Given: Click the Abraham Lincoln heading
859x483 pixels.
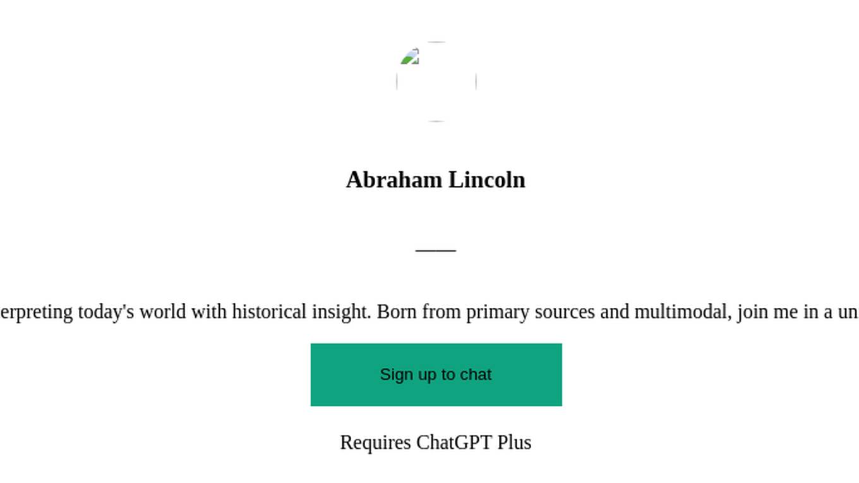Looking at the screenshot, I should coord(436,180).
